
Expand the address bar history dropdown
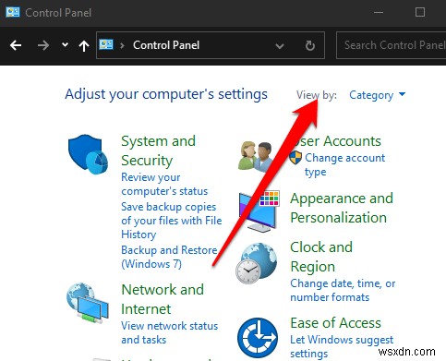(280, 46)
